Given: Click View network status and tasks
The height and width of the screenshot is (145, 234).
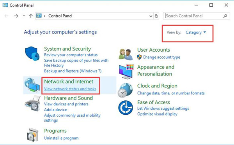Looking at the screenshot, I should (70, 89).
